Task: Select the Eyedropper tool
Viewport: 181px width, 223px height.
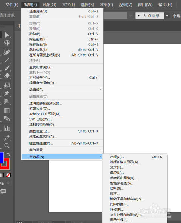Action: click(x=7, y=137)
